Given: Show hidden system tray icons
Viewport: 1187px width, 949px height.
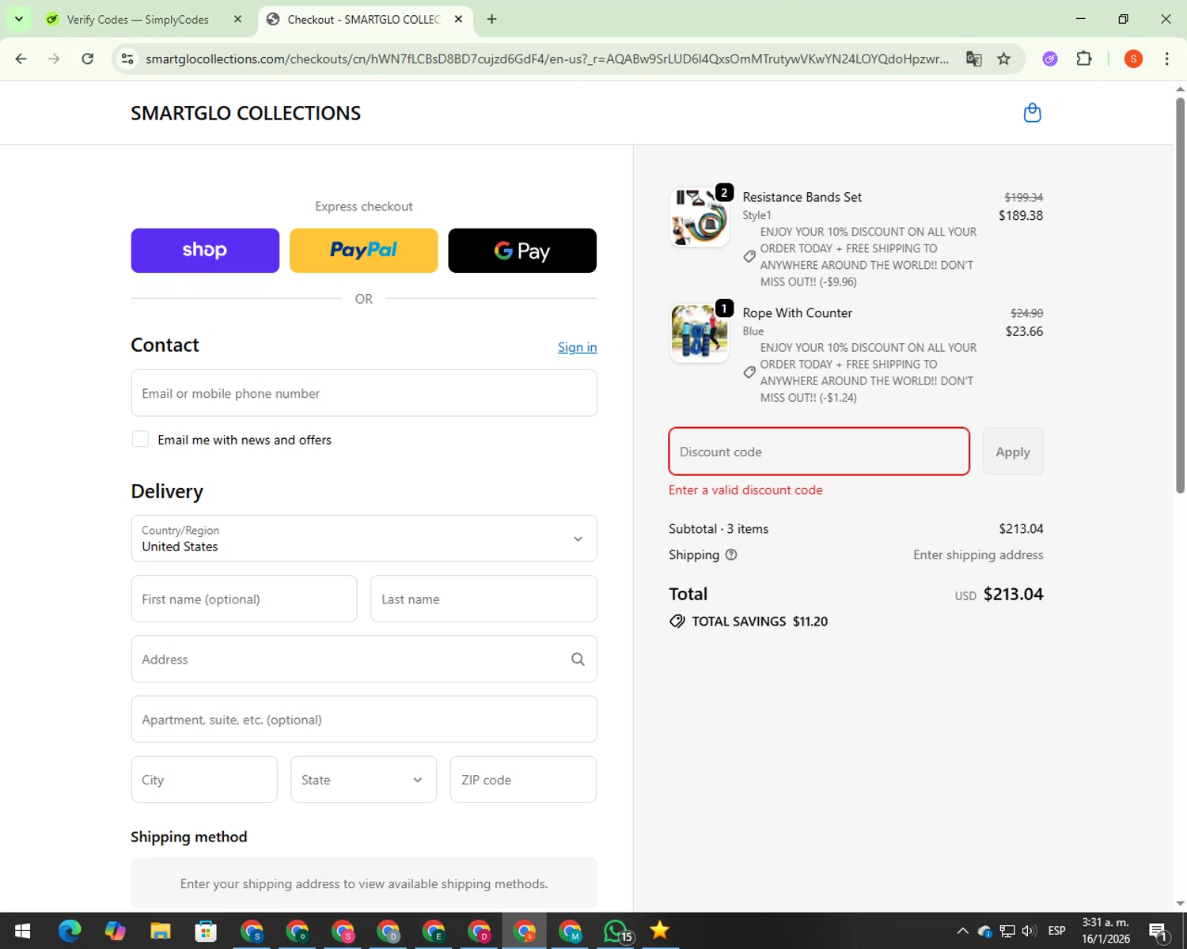Looking at the screenshot, I should (962, 931).
